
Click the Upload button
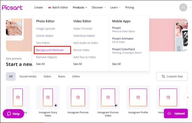176,114
